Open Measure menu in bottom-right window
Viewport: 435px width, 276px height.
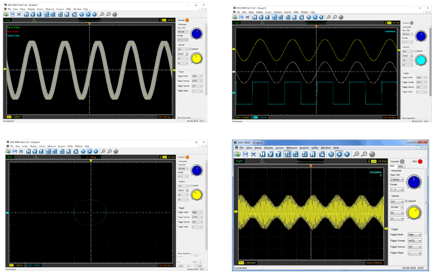(292, 148)
